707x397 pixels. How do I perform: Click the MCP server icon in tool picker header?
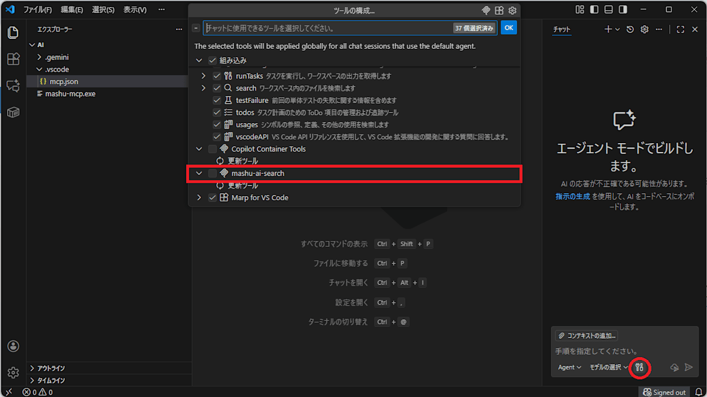click(486, 11)
